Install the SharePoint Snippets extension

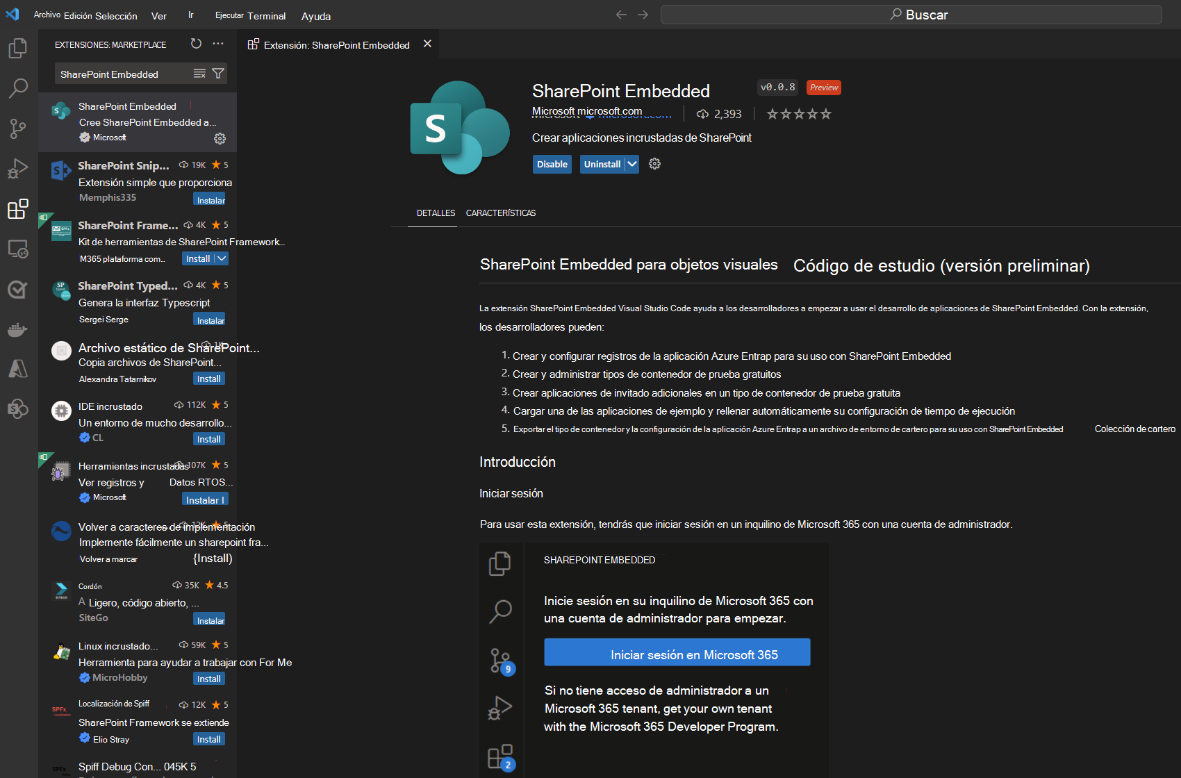209,200
